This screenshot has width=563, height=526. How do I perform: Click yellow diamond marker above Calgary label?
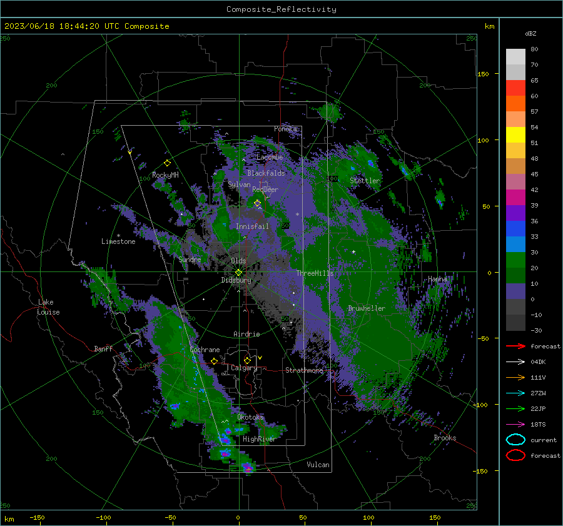247,360
